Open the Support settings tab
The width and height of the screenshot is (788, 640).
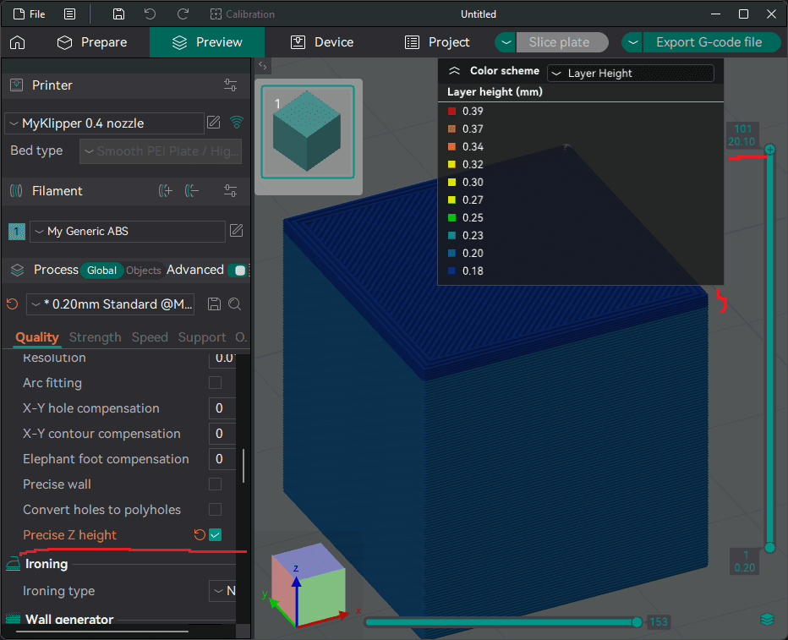click(202, 337)
